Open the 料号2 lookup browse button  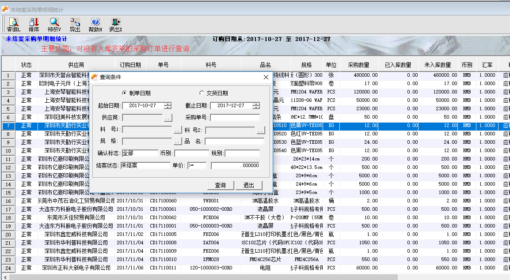click(260, 130)
